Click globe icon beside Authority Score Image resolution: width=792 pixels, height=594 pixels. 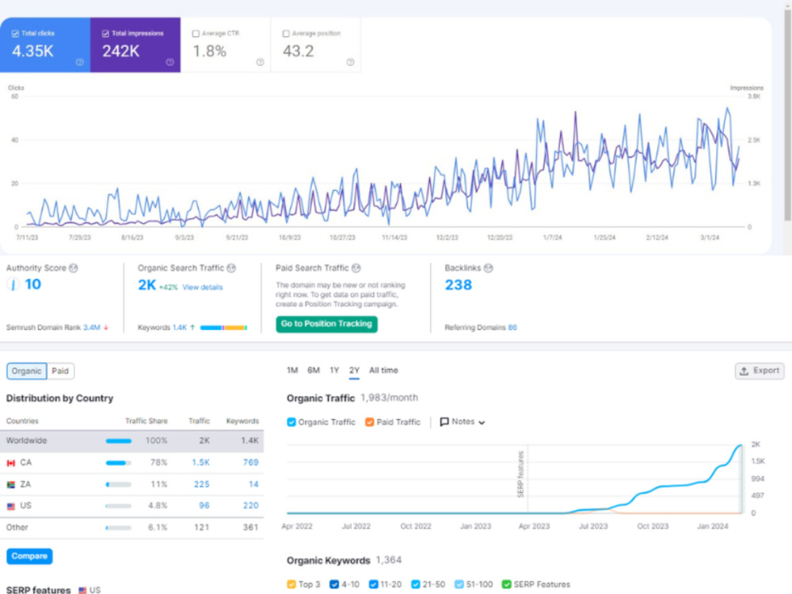pos(74,268)
